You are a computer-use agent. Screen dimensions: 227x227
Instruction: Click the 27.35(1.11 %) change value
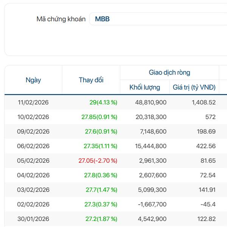pyautogui.click(x=100, y=146)
